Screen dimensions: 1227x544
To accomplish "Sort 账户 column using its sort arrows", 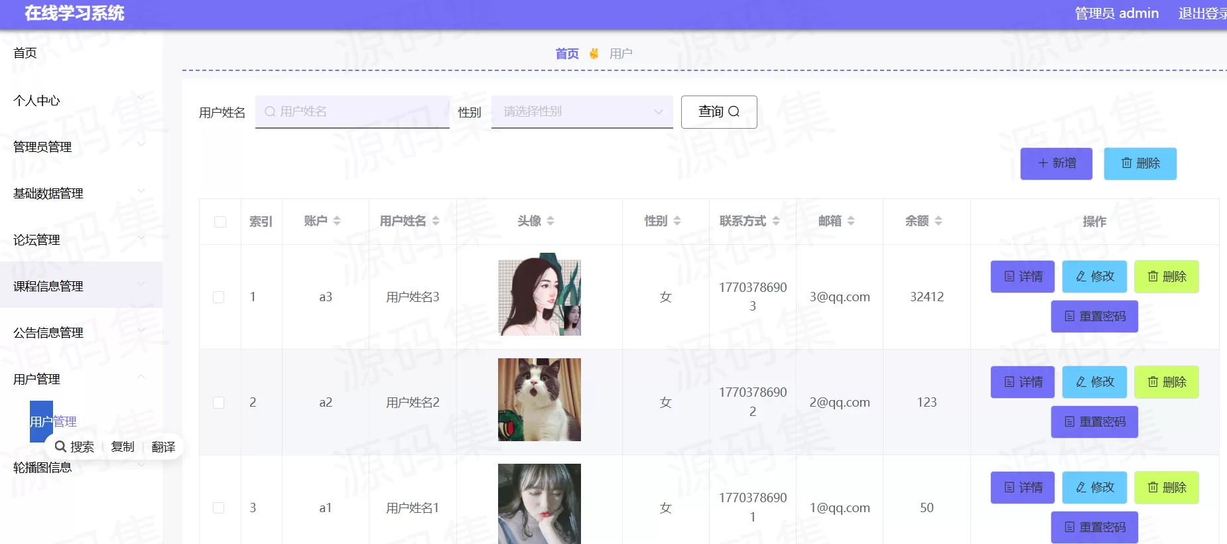I will point(337,221).
